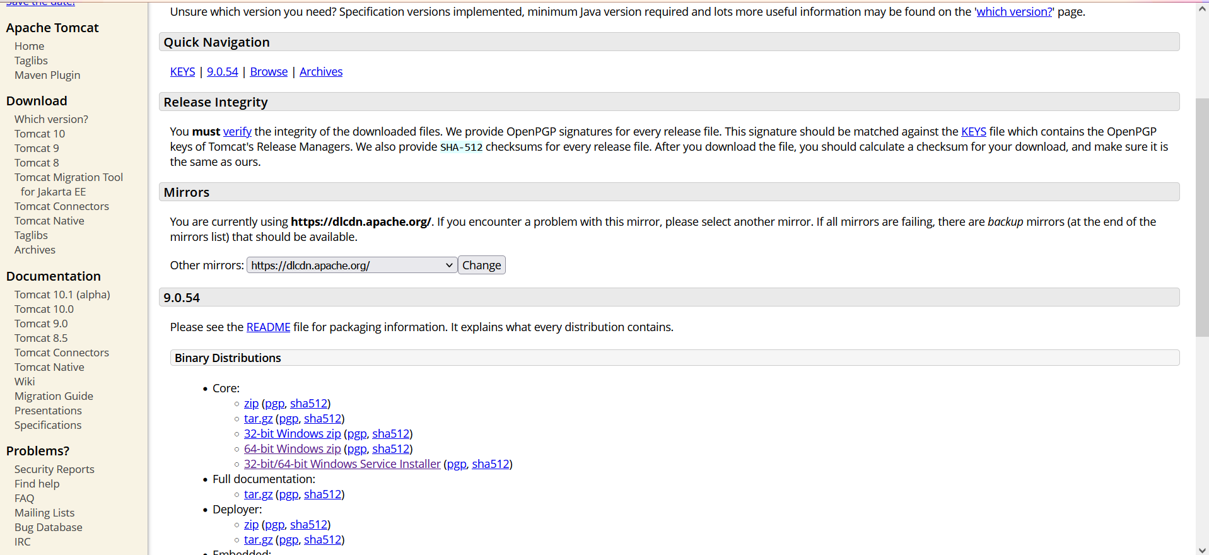Screen dimensions: 1209x555
Task: Open Tomcat 10.0 documentation
Action: 44,309
